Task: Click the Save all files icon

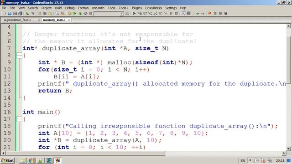Action: (20, 13)
